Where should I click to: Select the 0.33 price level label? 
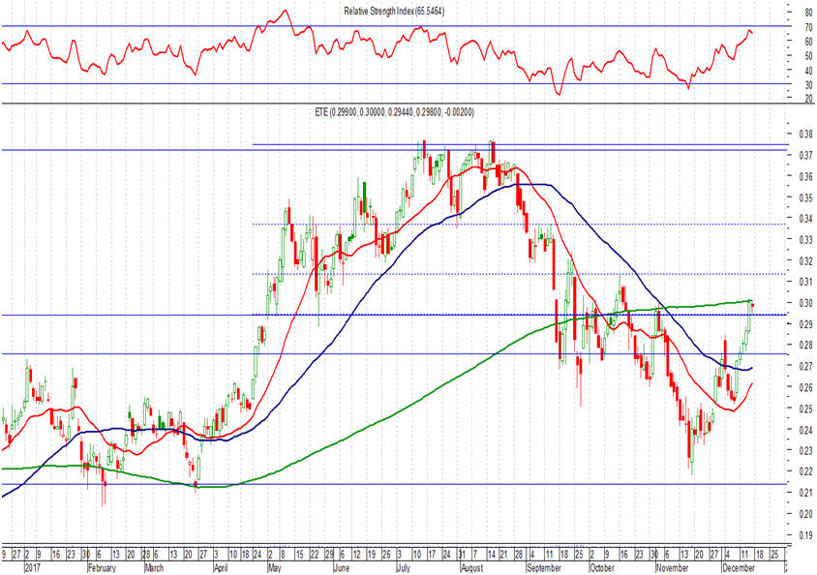pyautogui.click(x=806, y=240)
